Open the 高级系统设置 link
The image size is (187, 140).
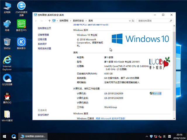tap(44, 48)
